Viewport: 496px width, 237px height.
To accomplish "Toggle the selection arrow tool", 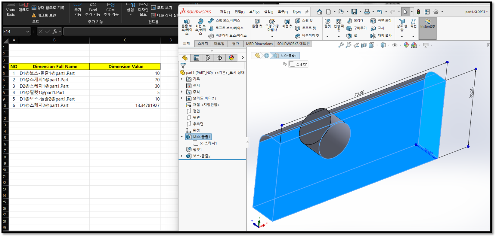I will click(x=405, y=12).
